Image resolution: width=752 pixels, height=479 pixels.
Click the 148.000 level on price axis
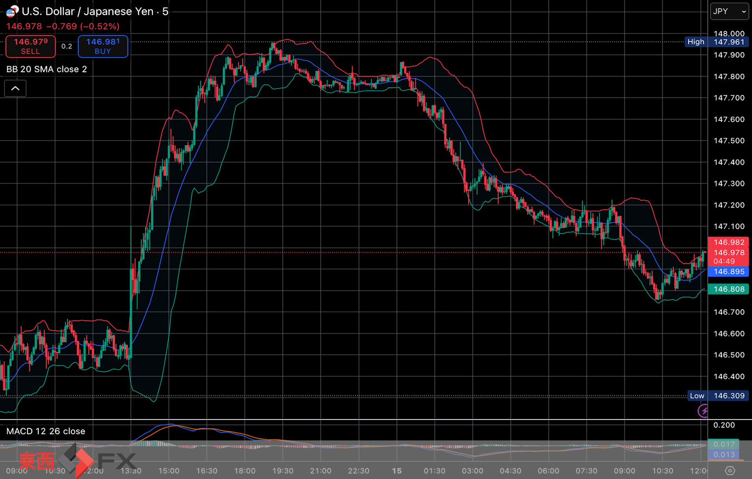[x=729, y=33]
